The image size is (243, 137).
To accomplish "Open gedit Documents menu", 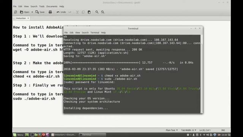I will pyautogui.click(x=52, y=6).
